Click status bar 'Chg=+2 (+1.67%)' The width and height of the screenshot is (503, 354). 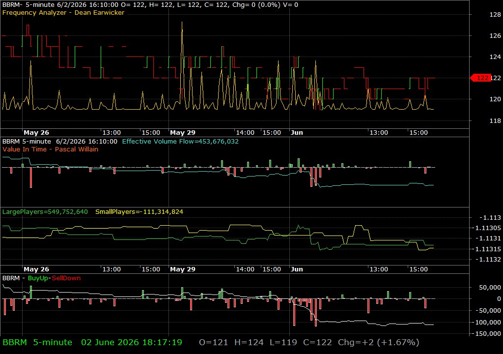(x=379, y=342)
